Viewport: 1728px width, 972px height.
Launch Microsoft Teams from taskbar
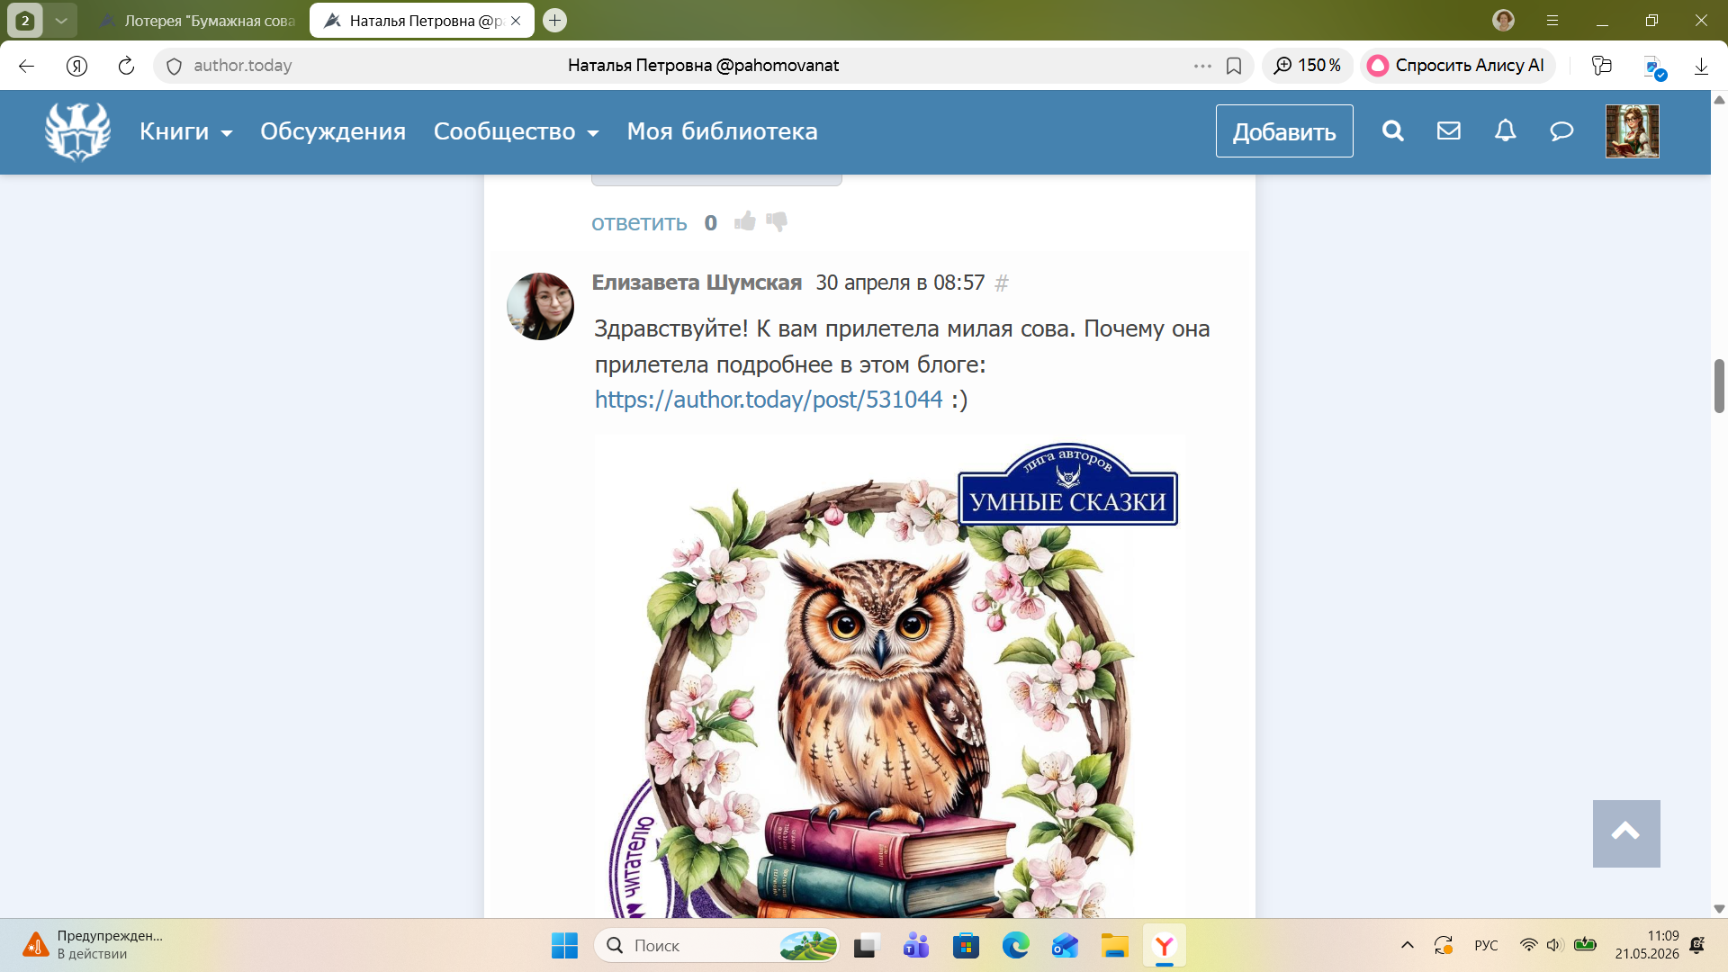(916, 946)
